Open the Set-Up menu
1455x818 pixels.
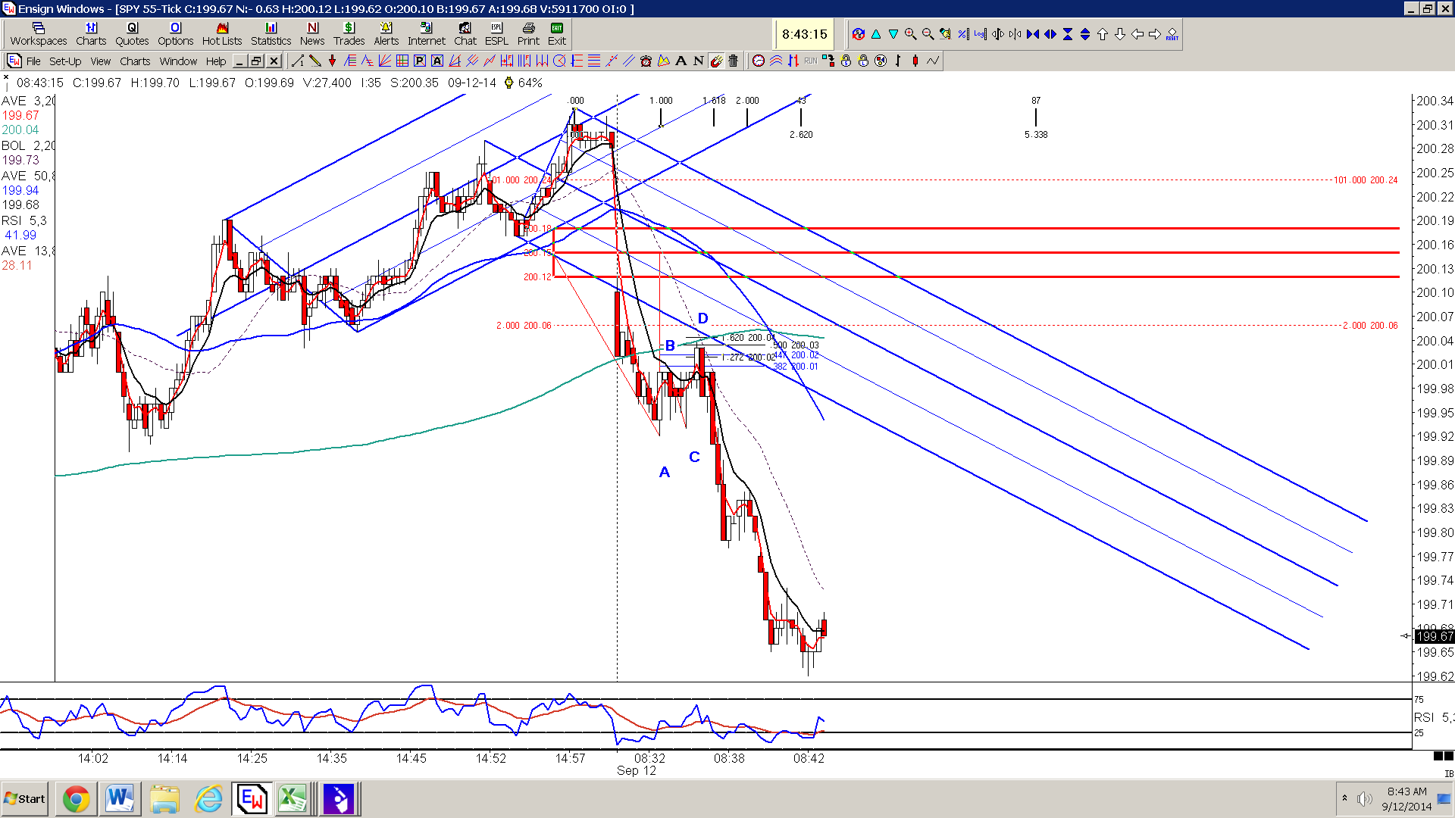65,61
